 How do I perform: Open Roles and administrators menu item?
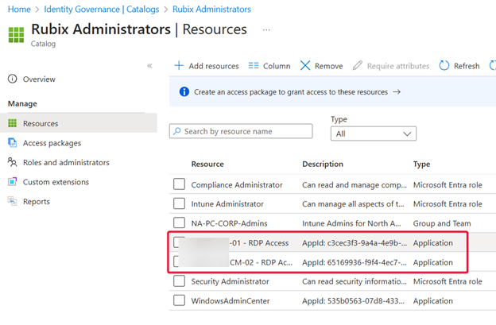point(66,162)
